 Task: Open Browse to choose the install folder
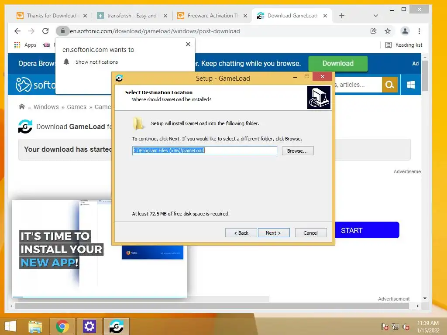pos(298,150)
